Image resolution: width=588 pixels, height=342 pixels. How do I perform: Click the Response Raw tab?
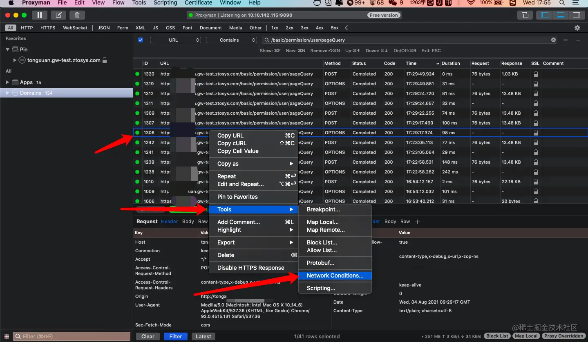point(405,222)
